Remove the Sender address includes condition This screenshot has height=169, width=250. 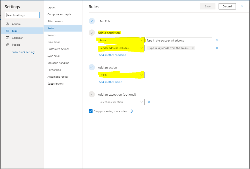[x=217, y=48]
